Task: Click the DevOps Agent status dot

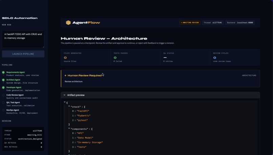Action: point(3,110)
